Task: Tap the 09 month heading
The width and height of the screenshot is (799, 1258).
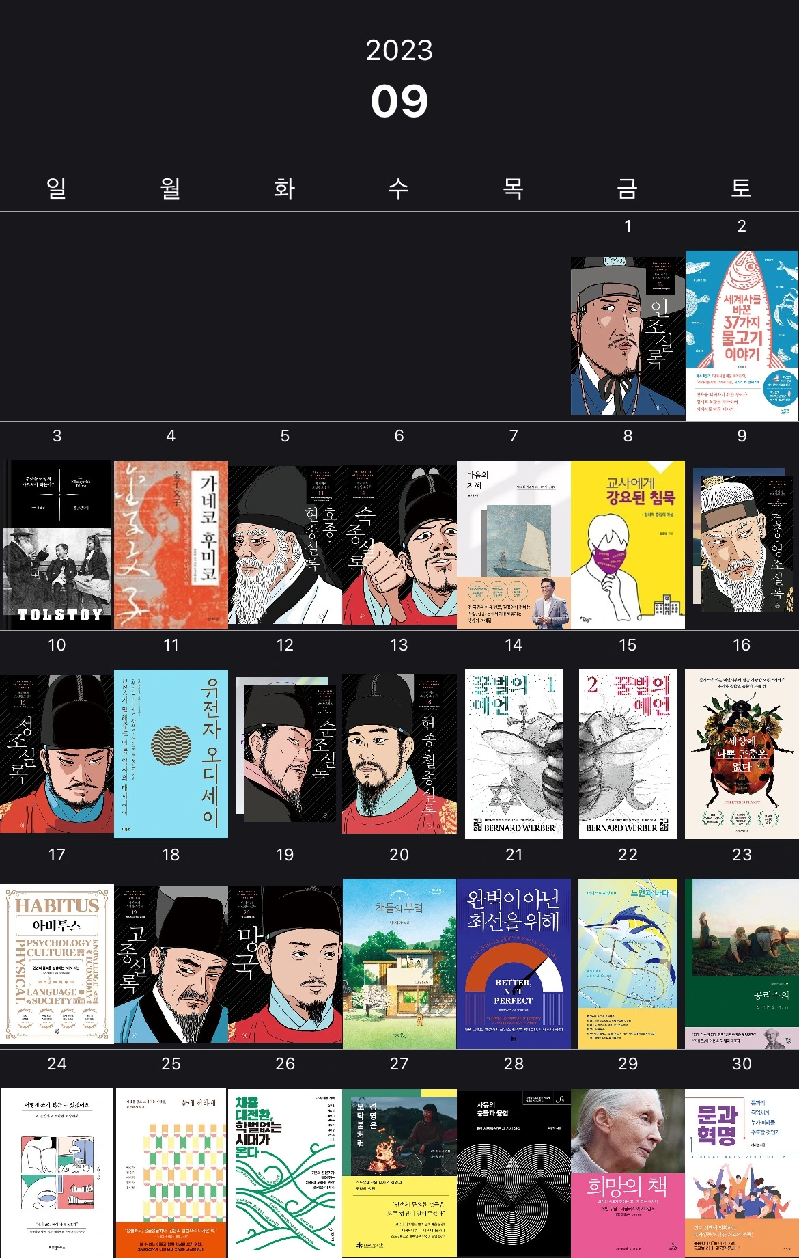Action: point(399,102)
